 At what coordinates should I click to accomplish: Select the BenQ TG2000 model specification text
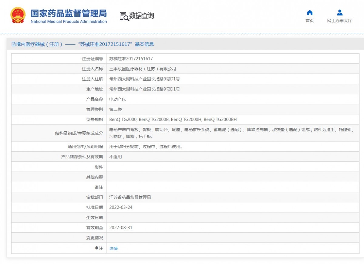173,120
